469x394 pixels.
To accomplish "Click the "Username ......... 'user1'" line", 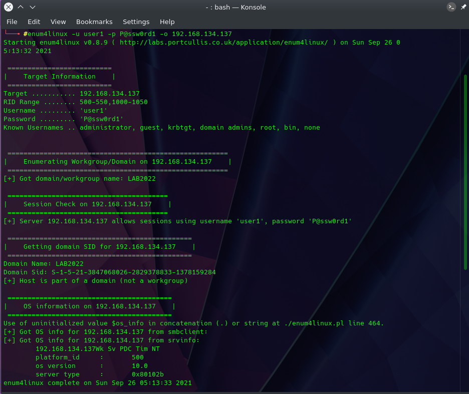I will click(55, 111).
